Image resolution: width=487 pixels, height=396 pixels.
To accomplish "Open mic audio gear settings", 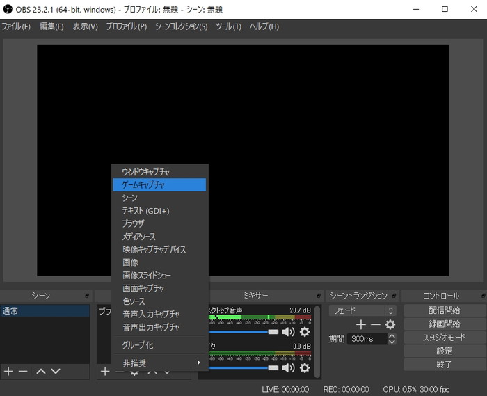I will coord(305,368).
